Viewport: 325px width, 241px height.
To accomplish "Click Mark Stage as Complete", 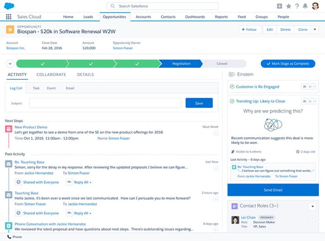I will pyautogui.click(x=288, y=63).
